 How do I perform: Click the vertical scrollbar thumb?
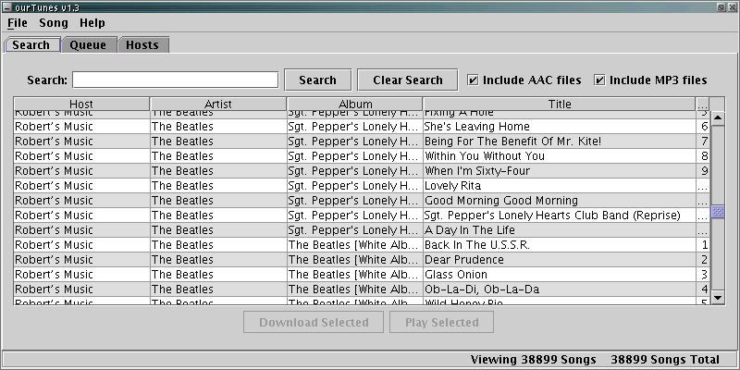[x=718, y=212]
